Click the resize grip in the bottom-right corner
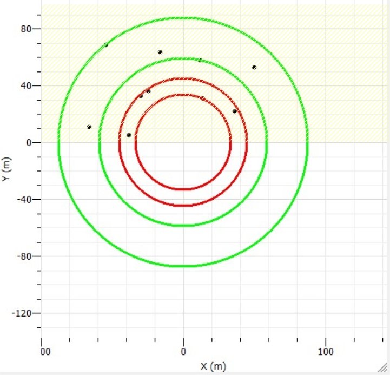The width and height of the screenshot is (390, 375). coord(385,369)
